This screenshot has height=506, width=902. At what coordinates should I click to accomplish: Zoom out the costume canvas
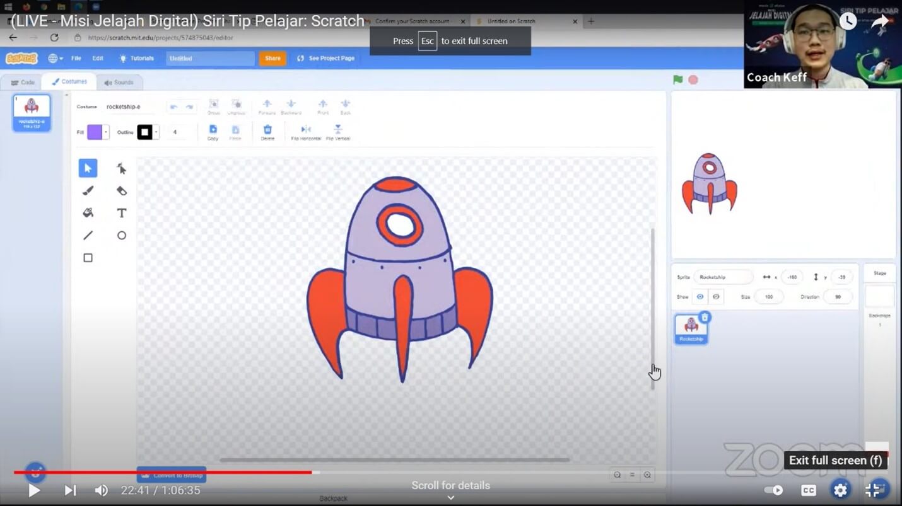tap(618, 475)
